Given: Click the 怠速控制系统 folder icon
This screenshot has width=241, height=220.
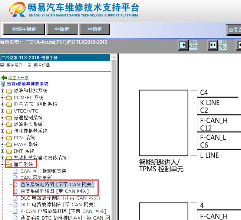Looking at the screenshot, I should pos(9,118).
